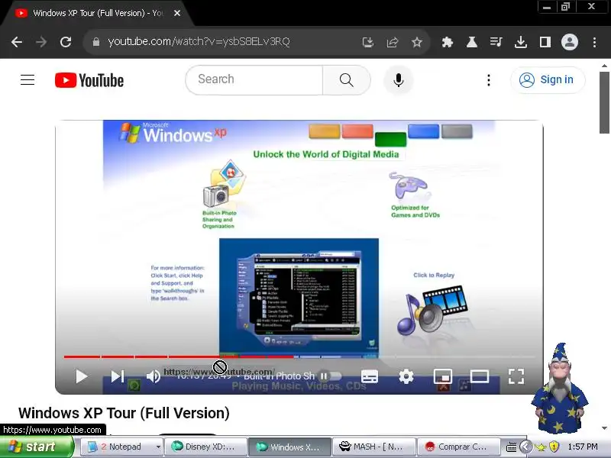Click the Sign in button

[548, 80]
